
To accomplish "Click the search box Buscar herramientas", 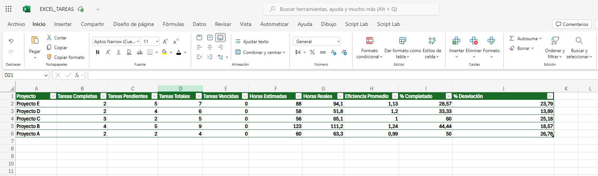I will 351,9.
